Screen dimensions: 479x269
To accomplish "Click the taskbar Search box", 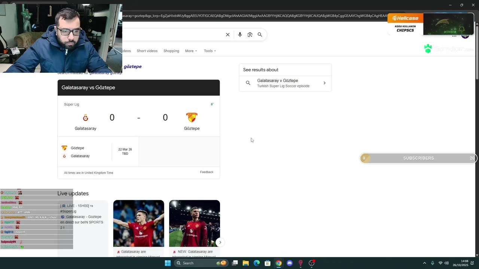I will coord(201,263).
